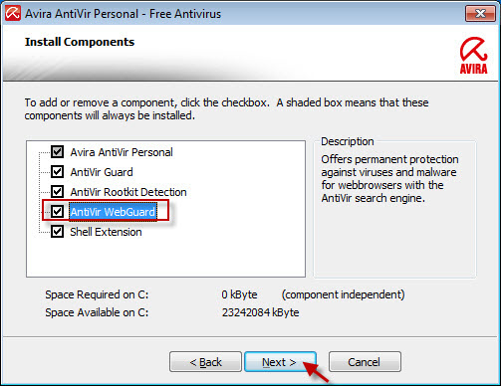The height and width of the screenshot is (386, 501).
Task: Select the AntiVir Rootkit Detection component label
Action: [x=128, y=192]
